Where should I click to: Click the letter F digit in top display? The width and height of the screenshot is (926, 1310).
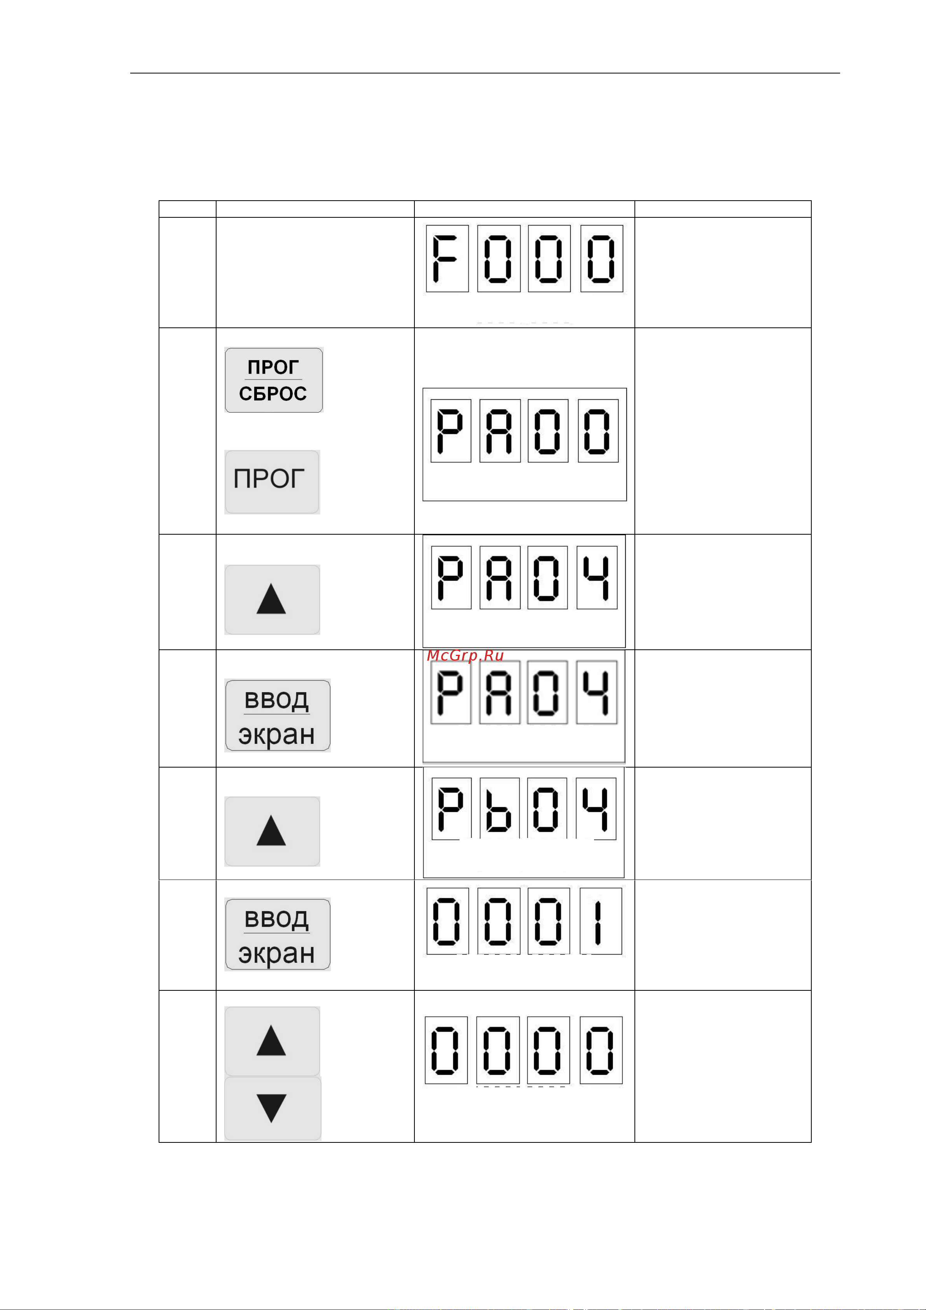(447, 259)
